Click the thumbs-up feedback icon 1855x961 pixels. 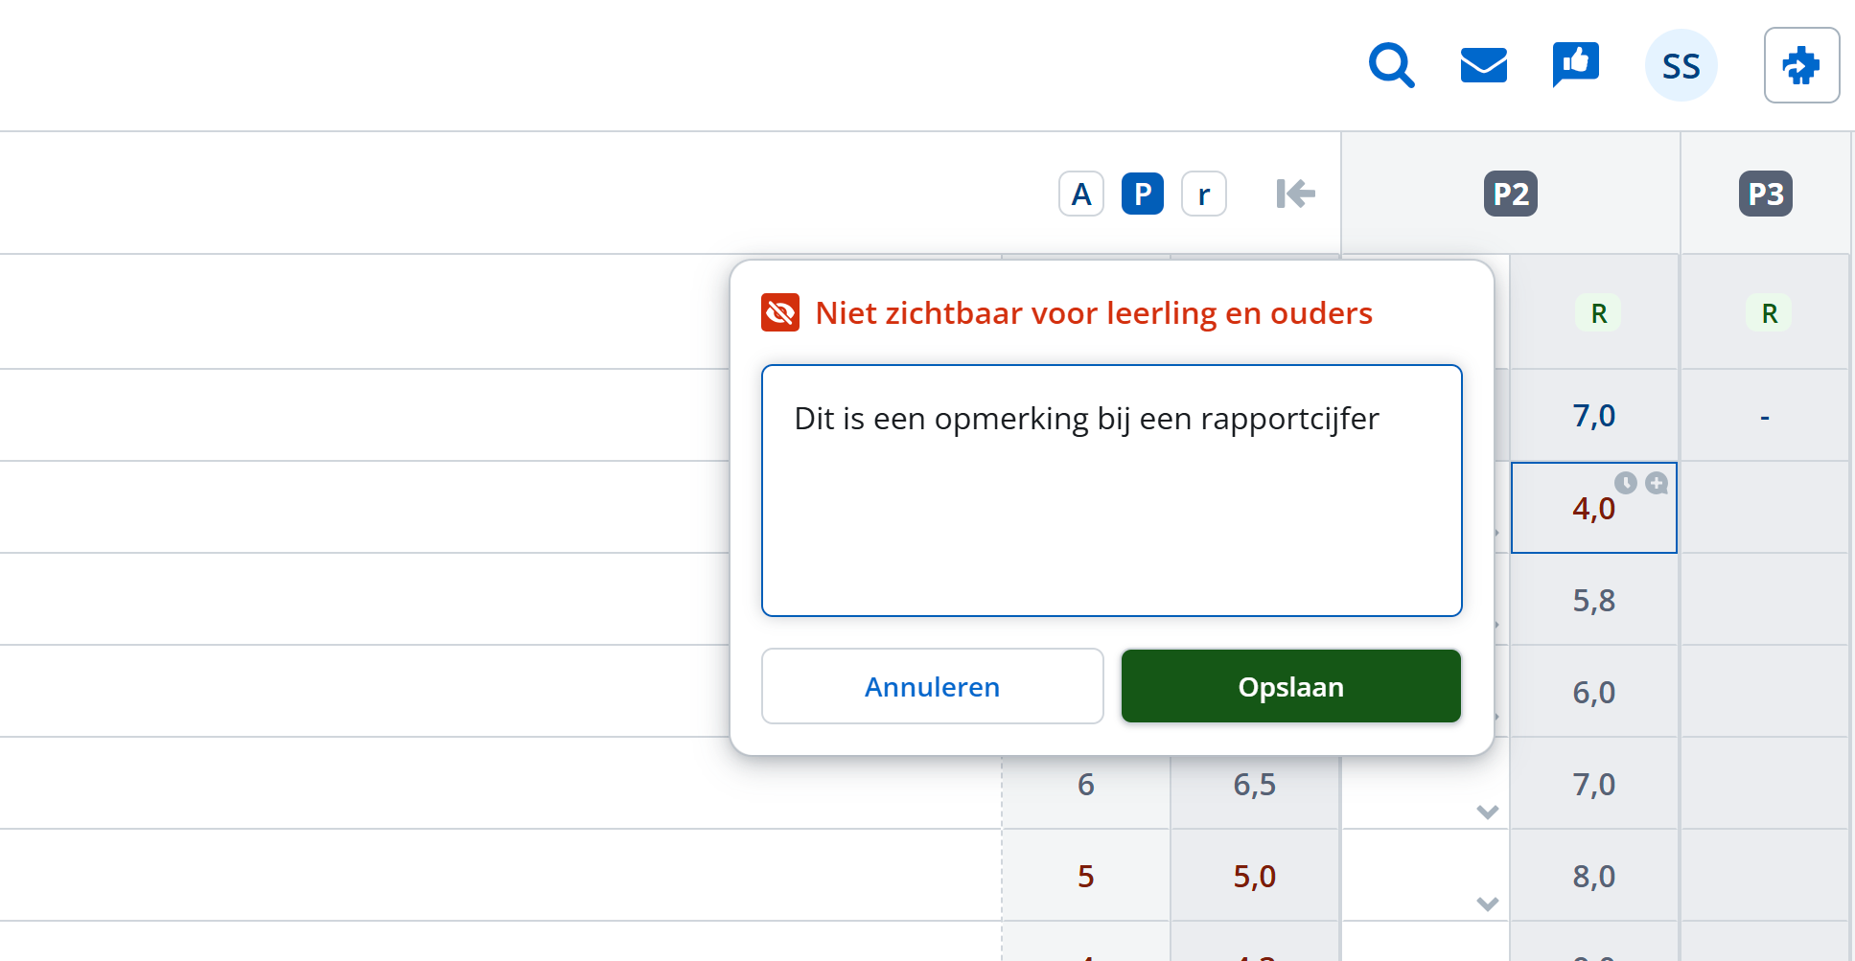click(x=1575, y=65)
